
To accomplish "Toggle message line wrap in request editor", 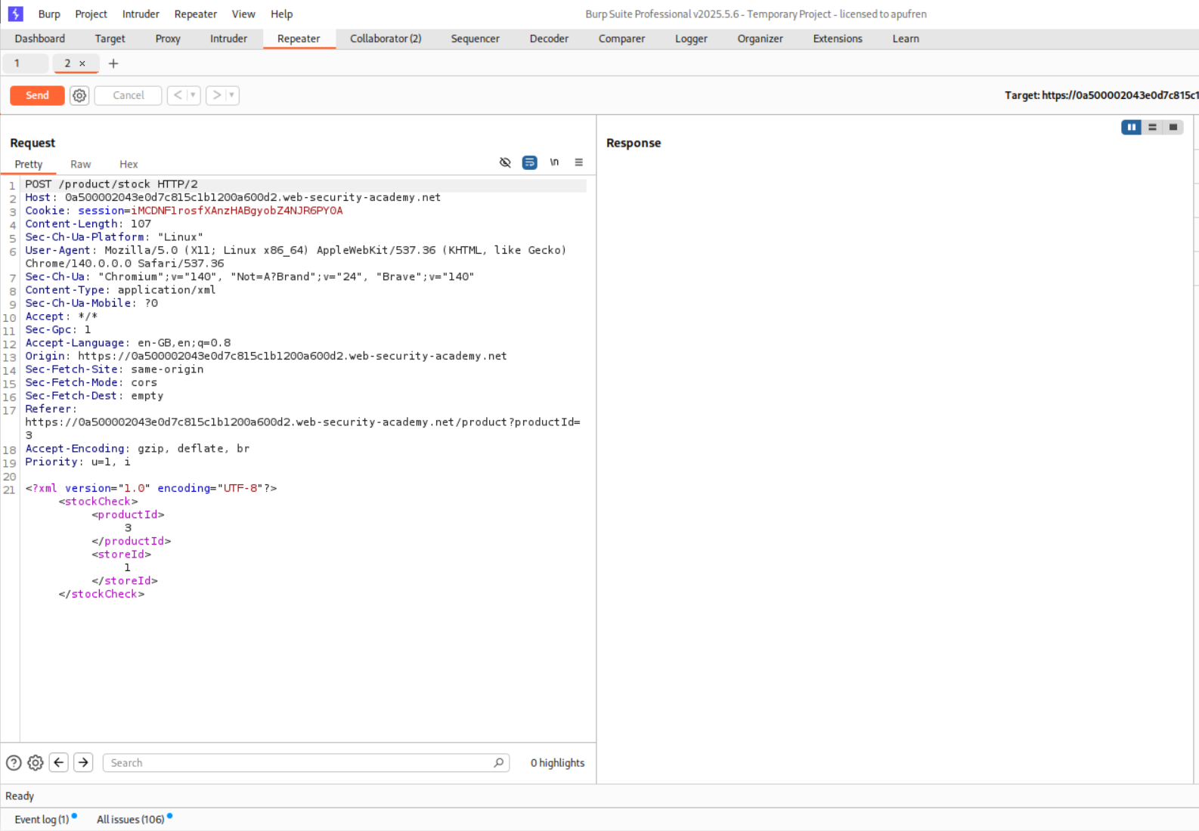I will 529,162.
